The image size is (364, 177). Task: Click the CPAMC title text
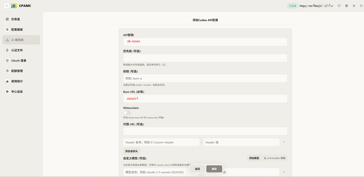tap(25, 6)
